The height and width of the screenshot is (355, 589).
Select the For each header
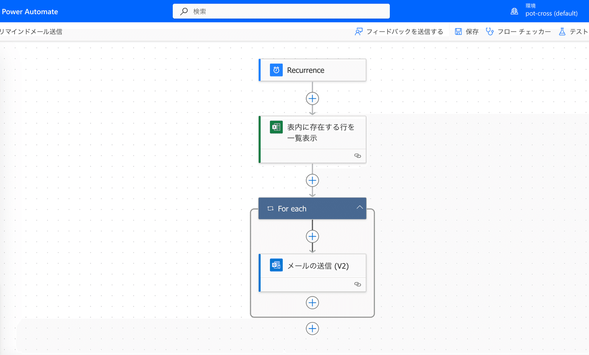313,209
